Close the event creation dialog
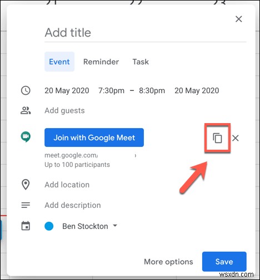This screenshot has width=260, height=280. (x=239, y=19)
